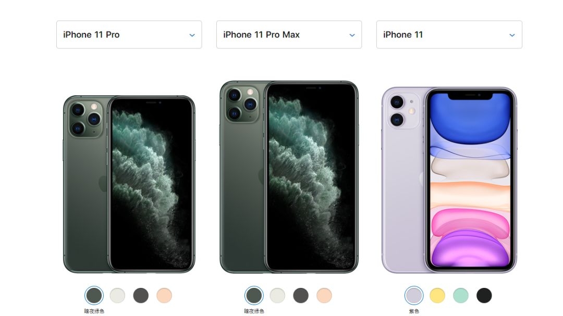Select midnight green swatch under iPhone 11 Pro
Viewport: 563px width, 316px height.
[94, 296]
